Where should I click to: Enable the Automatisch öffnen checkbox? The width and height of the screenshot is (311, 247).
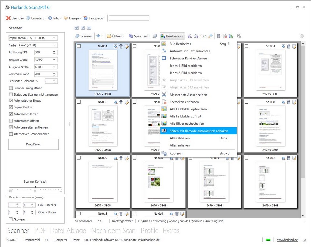[11, 121]
